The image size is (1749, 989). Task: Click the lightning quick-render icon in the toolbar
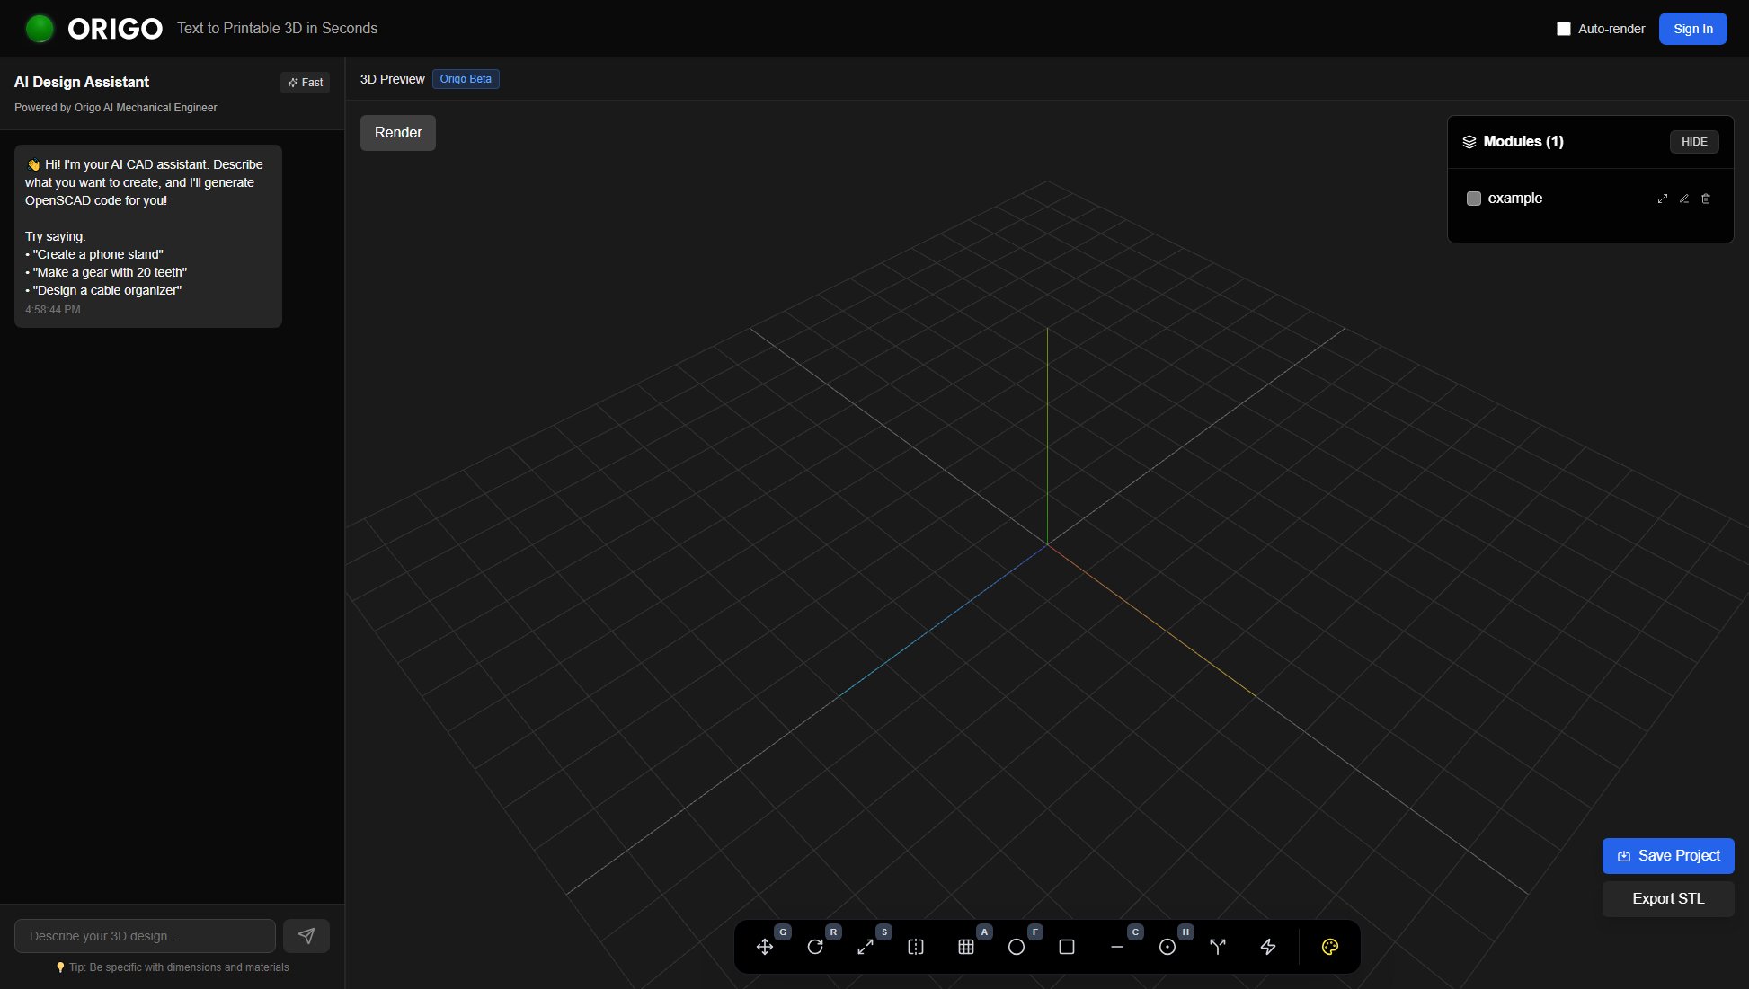coord(1267,946)
